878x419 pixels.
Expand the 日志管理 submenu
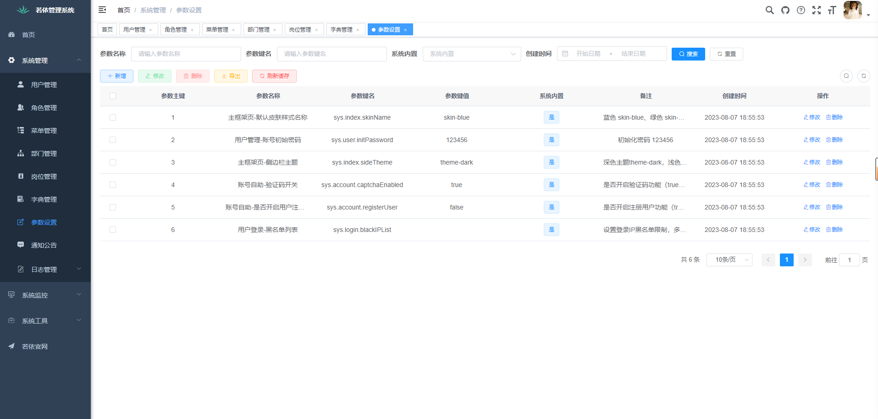tap(45, 269)
